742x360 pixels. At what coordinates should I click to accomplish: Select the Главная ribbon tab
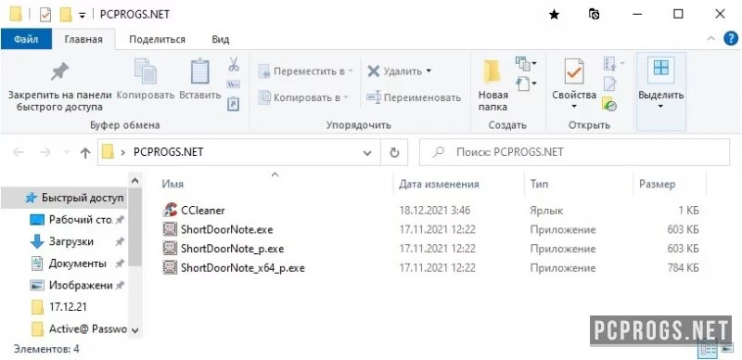83,39
